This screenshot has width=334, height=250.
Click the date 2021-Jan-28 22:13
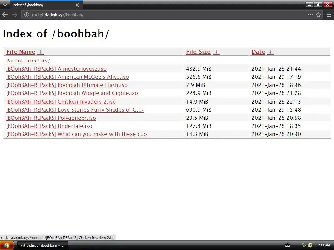(x=276, y=102)
